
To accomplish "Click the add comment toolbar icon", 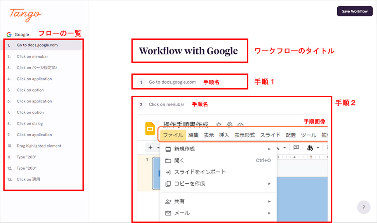I will [x=296, y=147].
